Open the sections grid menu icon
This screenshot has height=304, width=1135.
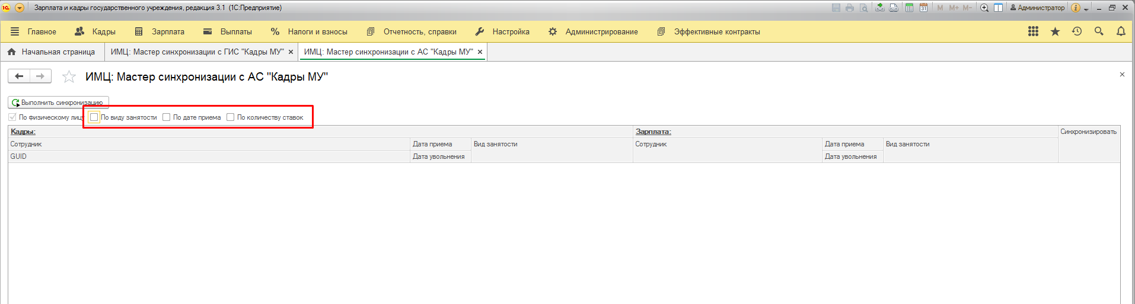tap(1033, 31)
